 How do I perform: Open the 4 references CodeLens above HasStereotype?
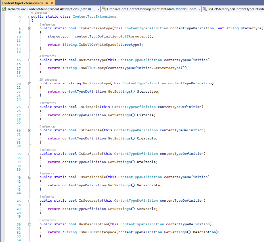point(47,56)
